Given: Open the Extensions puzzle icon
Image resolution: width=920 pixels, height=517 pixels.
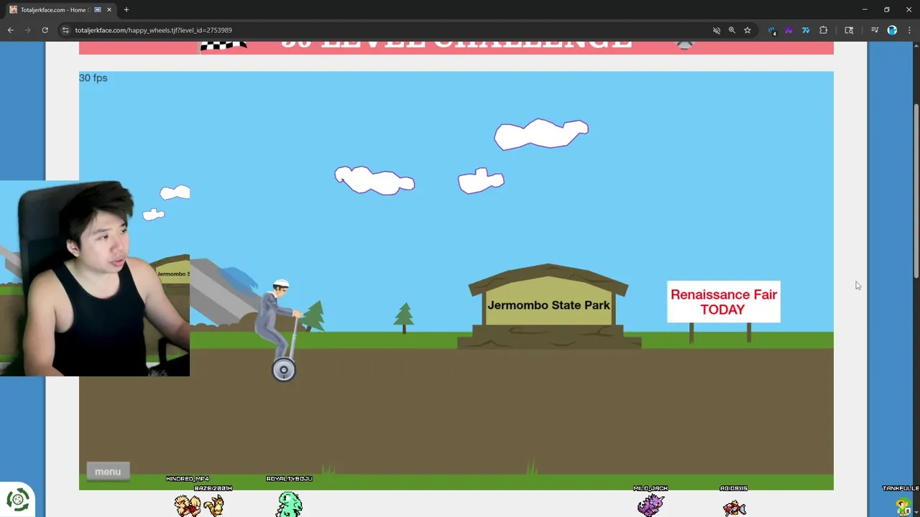Looking at the screenshot, I should pyautogui.click(x=823, y=30).
